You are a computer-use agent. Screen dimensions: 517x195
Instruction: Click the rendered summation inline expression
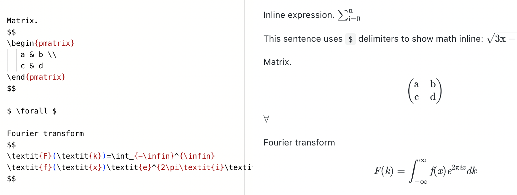[349, 15]
